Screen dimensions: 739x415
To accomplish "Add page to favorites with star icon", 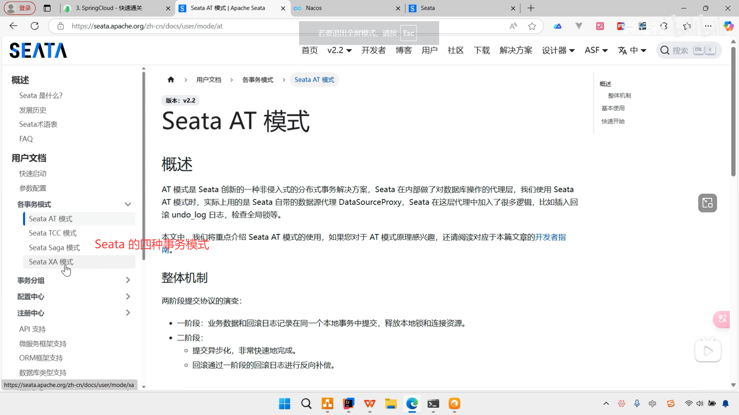I will point(532,26).
